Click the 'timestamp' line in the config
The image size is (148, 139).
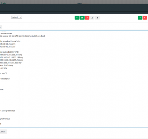click(5, 79)
